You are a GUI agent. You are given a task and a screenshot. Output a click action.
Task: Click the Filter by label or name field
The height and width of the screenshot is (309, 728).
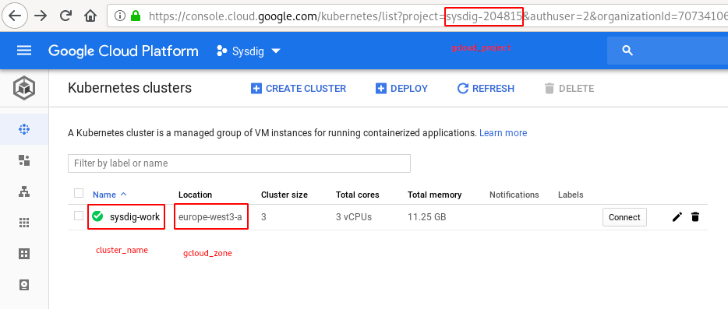239,163
